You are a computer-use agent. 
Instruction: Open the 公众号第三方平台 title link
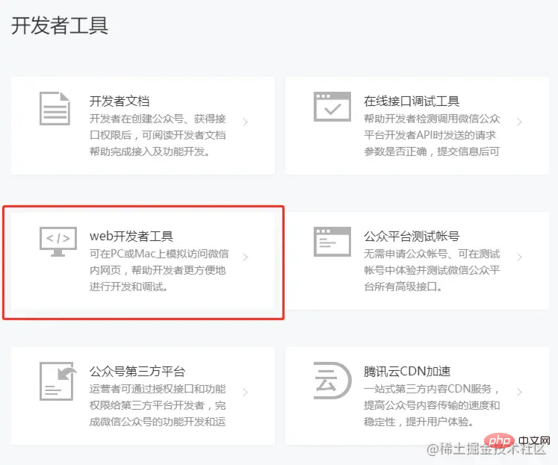pos(137,372)
